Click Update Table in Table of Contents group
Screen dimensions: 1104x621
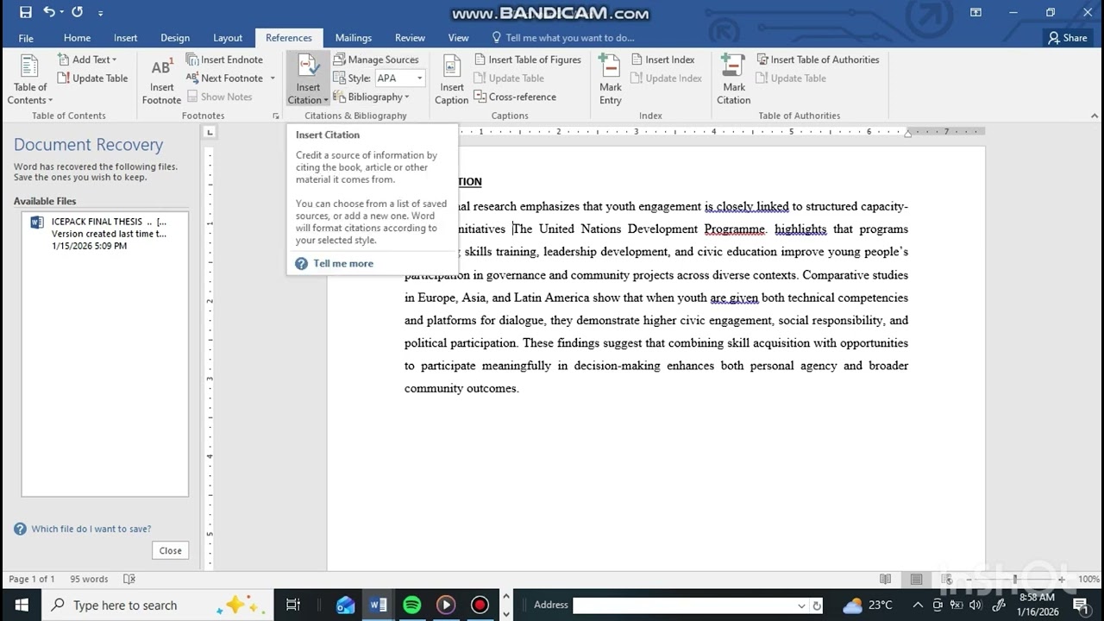pos(92,78)
